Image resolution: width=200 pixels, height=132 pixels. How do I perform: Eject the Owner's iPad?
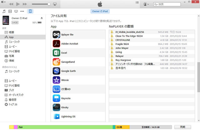(42, 18)
